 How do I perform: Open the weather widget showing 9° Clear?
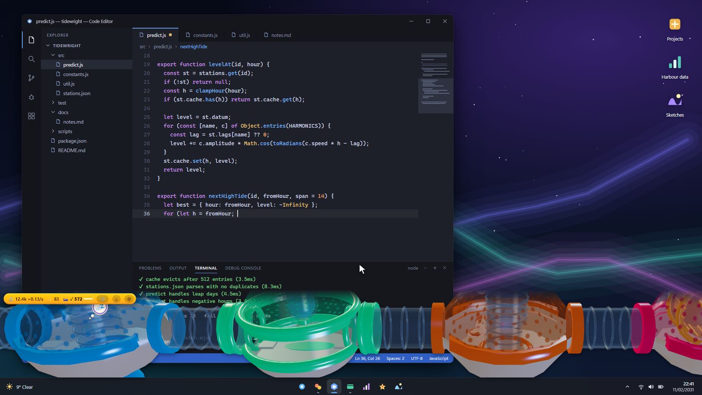pyautogui.click(x=20, y=387)
